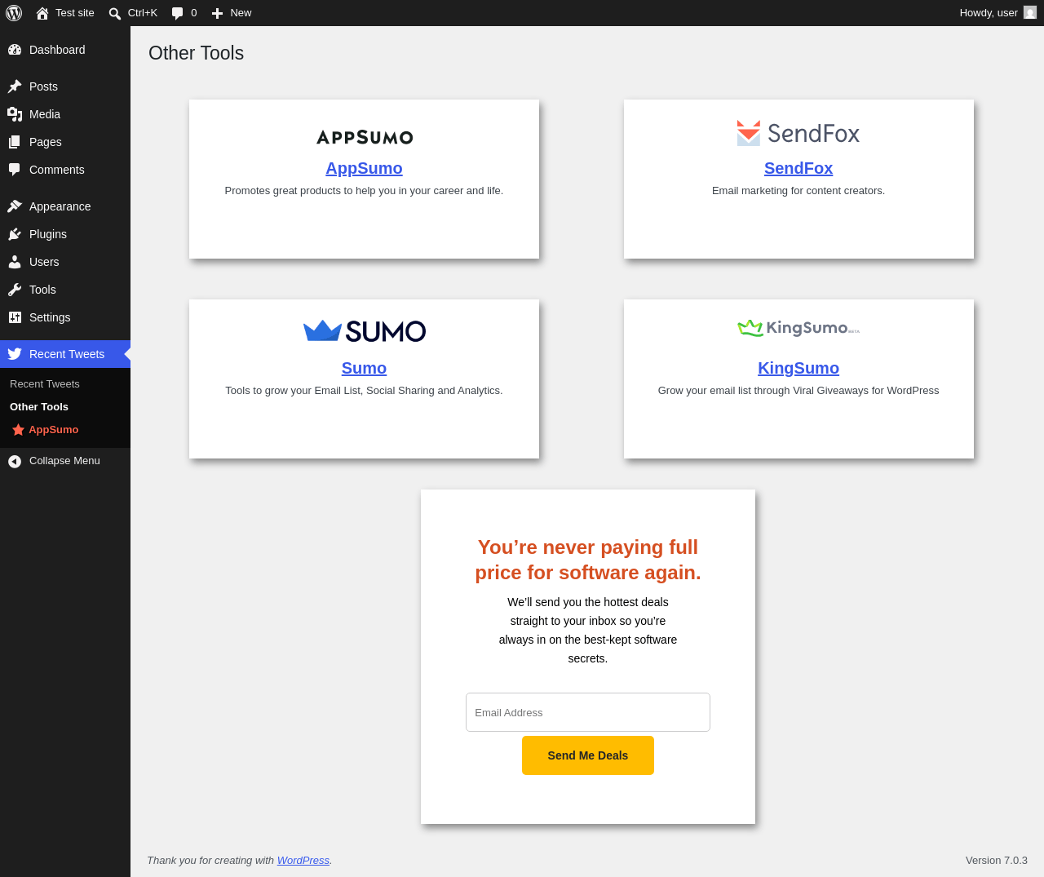1044x877 pixels.
Task: Open search via the magnifier icon
Action: pyautogui.click(x=115, y=13)
